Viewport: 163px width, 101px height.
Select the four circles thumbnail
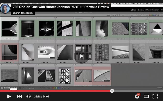click(x=46, y=29)
